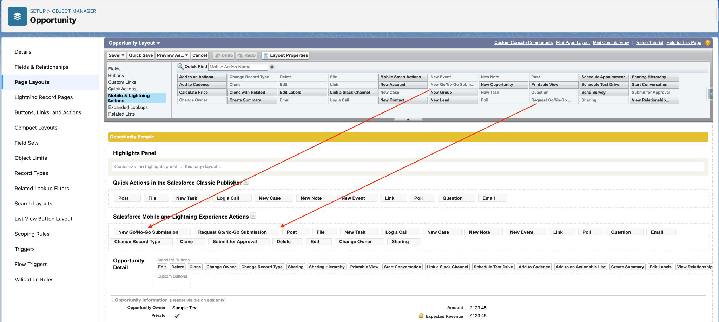The image size is (719, 322).
Task: Select Printable View standard button
Action: point(364,267)
